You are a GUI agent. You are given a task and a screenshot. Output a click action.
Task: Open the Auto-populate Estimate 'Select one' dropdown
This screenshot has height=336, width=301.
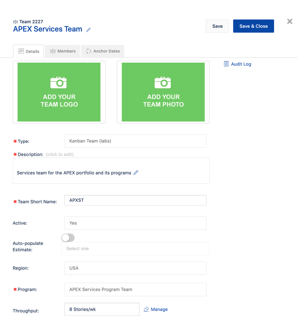(x=136, y=249)
